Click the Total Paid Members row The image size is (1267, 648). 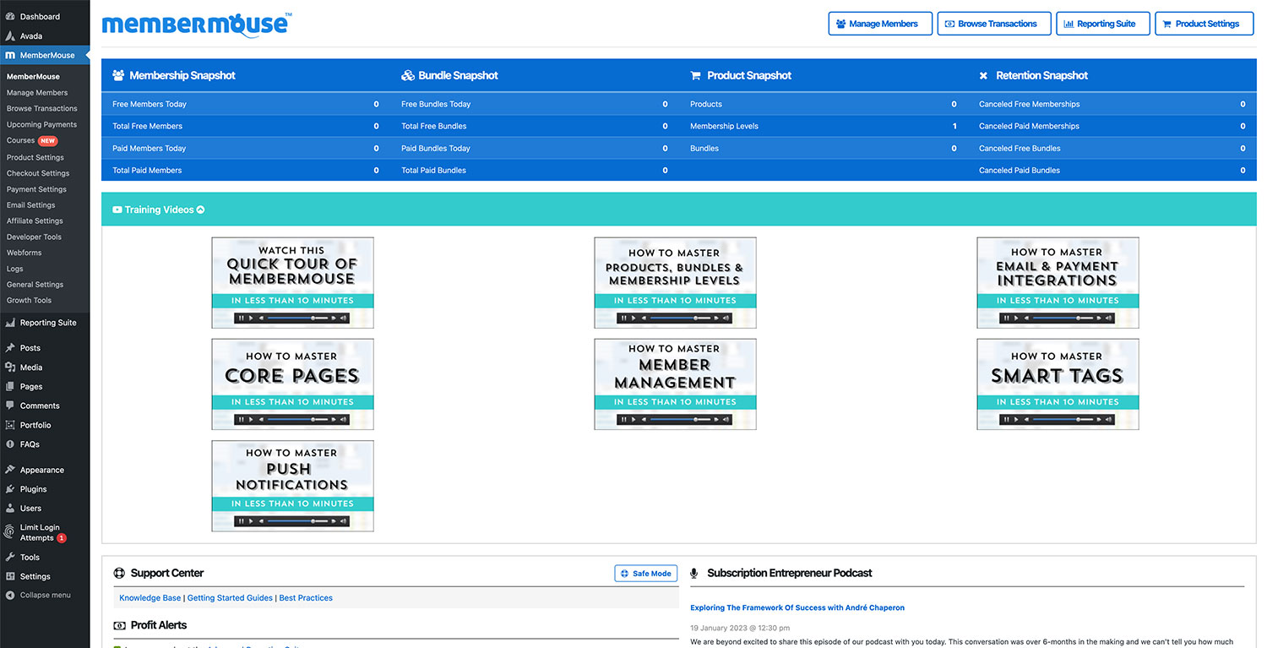pos(246,170)
